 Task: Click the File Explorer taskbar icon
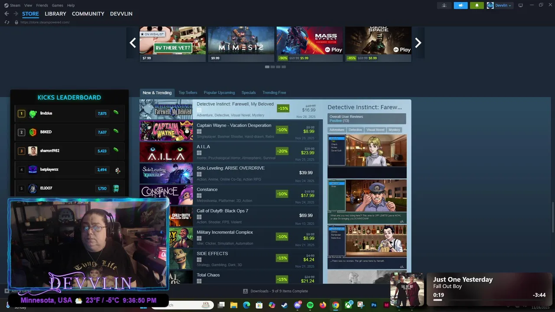234,305
